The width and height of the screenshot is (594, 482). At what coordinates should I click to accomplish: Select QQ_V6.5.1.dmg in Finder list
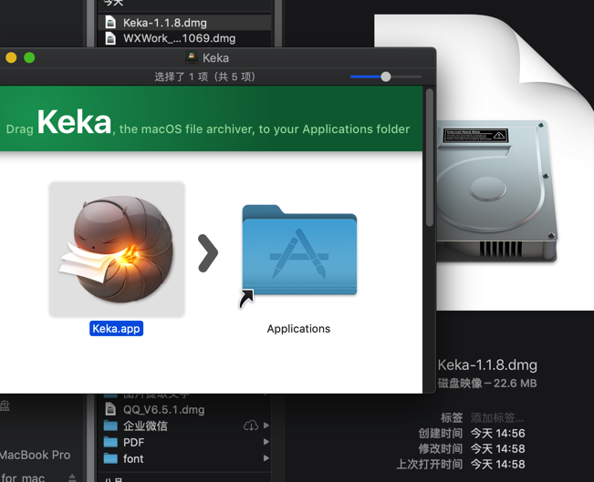point(184,409)
